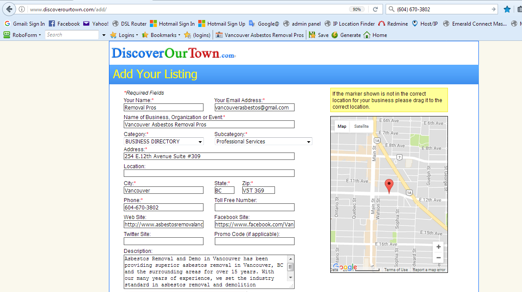
Task: Click the Phone field
Action: click(163, 207)
